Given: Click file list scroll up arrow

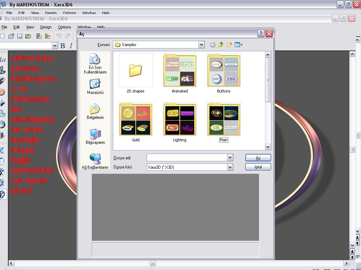Looking at the screenshot, I should [268, 54].
